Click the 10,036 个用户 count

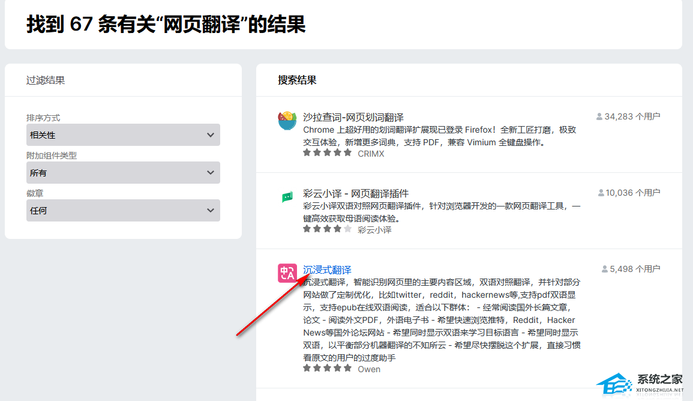pos(629,193)
